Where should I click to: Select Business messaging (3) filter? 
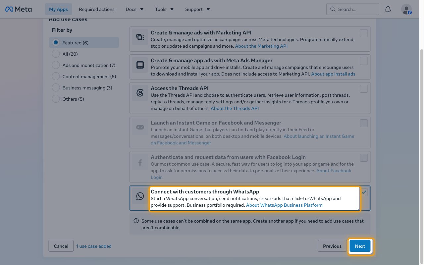click(84, 88)
